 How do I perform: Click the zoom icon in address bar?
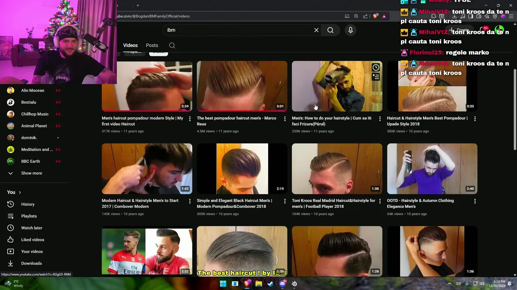click(356, 16)
